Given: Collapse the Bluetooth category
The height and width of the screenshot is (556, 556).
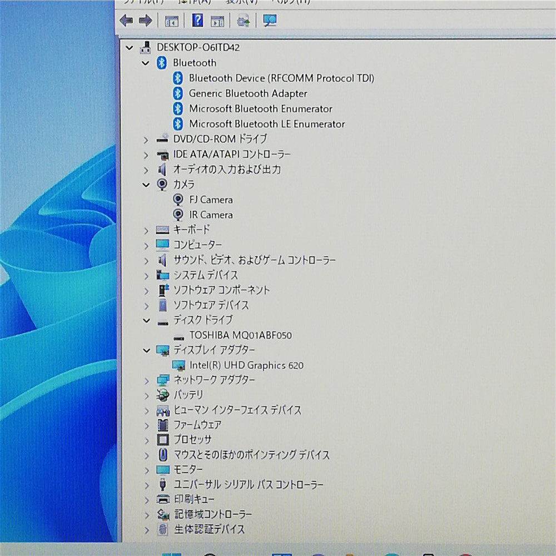Looking at the screenshot, I should (145, 63).
